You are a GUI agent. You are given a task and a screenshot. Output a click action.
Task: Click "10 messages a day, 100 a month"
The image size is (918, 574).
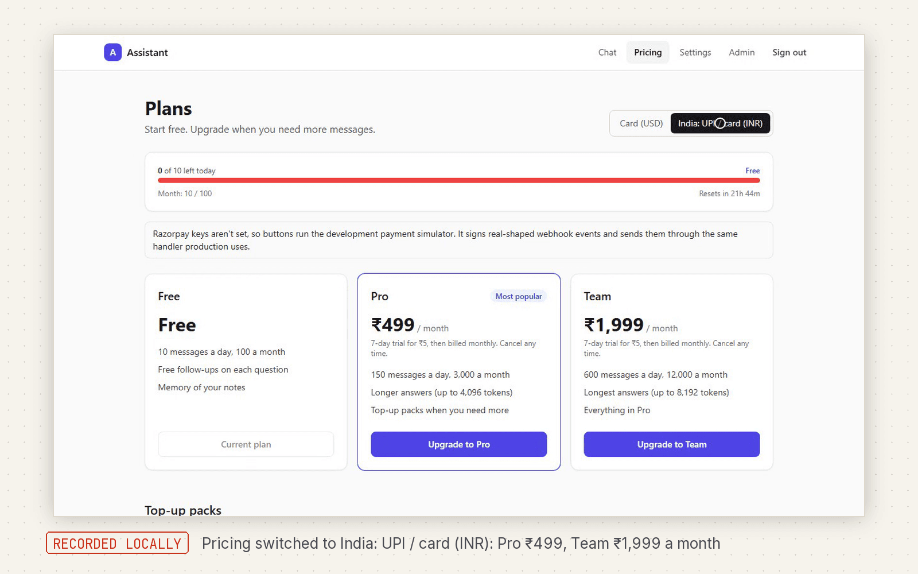[221, 352]
